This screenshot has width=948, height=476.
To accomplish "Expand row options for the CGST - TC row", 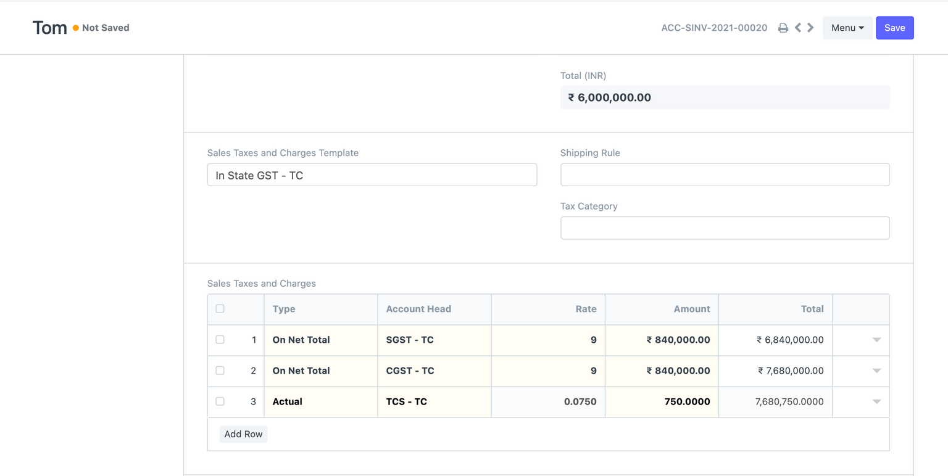I will (x=876, y=371).
